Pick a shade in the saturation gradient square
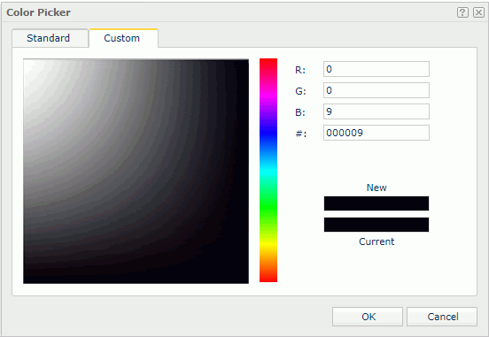Viewport: 489px width, 337px height. (136, 171)
